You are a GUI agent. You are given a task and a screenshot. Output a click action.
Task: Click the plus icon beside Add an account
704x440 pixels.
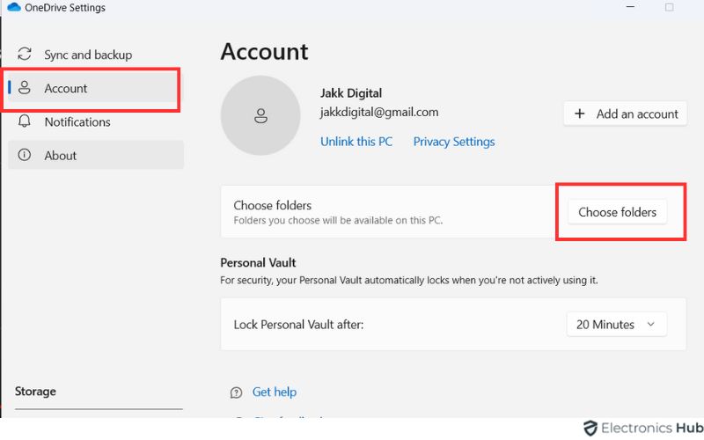click(x=580, y=114)
